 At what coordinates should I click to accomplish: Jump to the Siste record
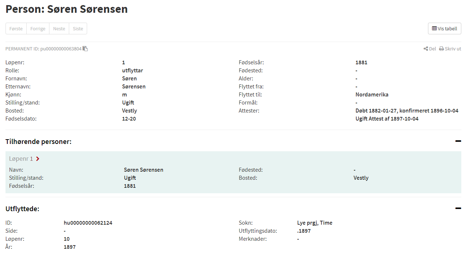pos(78,28)
